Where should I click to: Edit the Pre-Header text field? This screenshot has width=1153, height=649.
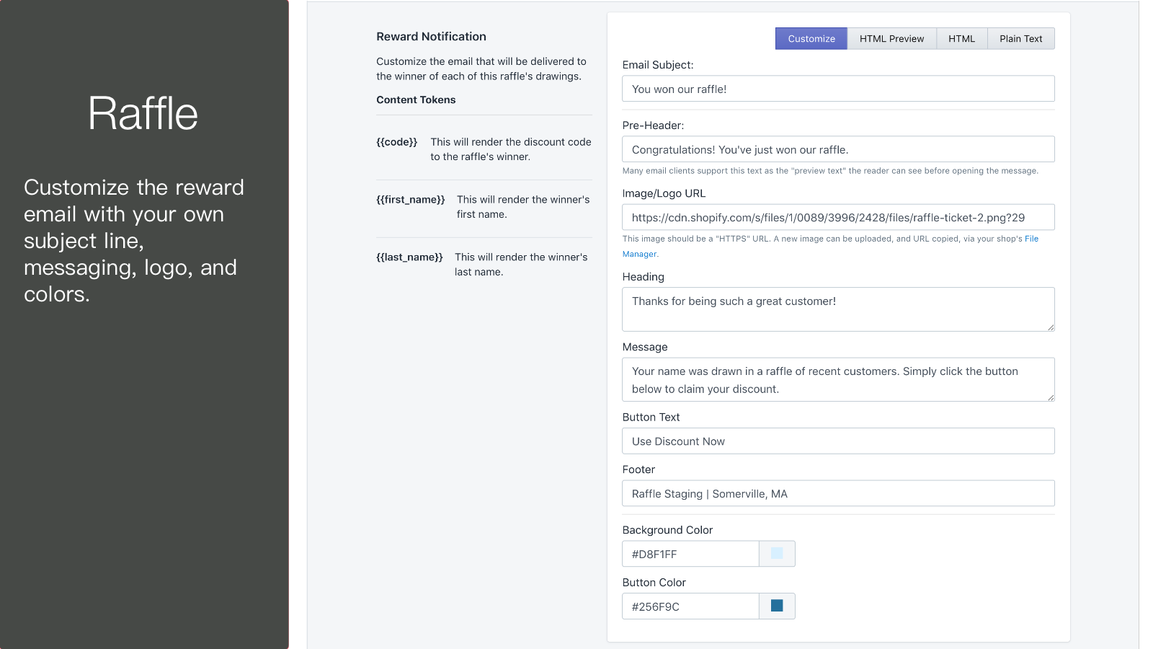[838, 149]
